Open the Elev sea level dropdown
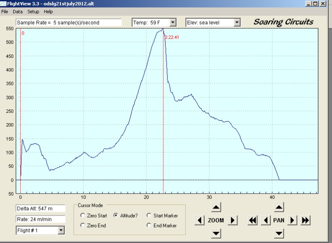Screen dimensions: 332x243 pyautogui.click(x=237, y=22)
